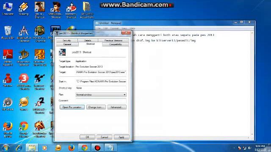Open the telehero shortcut on desktop

(x=72, y=10)
